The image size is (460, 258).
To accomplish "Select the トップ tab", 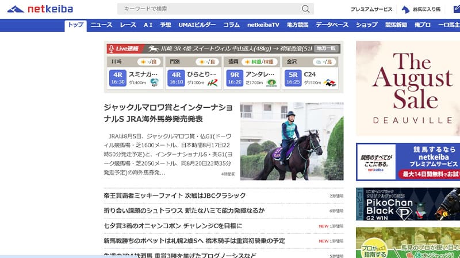I will coord(76,25).
